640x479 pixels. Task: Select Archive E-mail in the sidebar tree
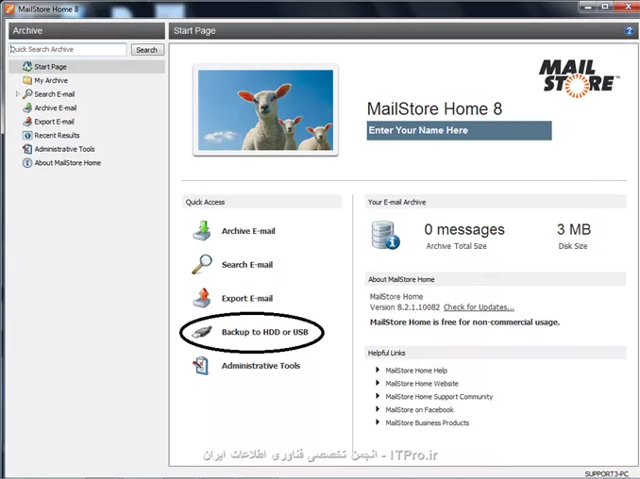pyautogui.click(x=56, y=108)
